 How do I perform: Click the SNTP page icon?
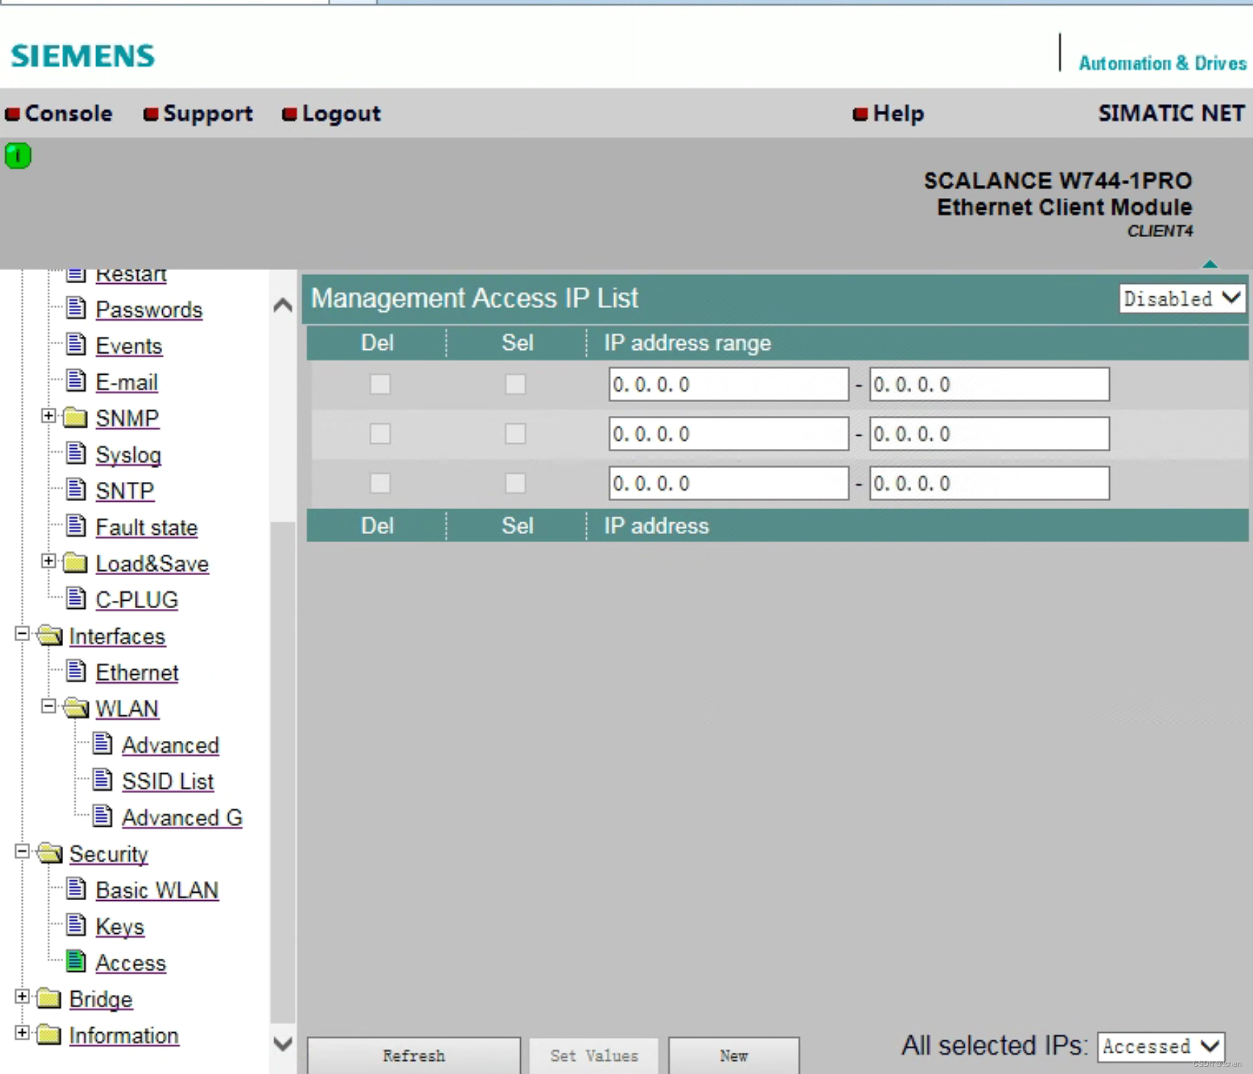[x=76, y=489]
